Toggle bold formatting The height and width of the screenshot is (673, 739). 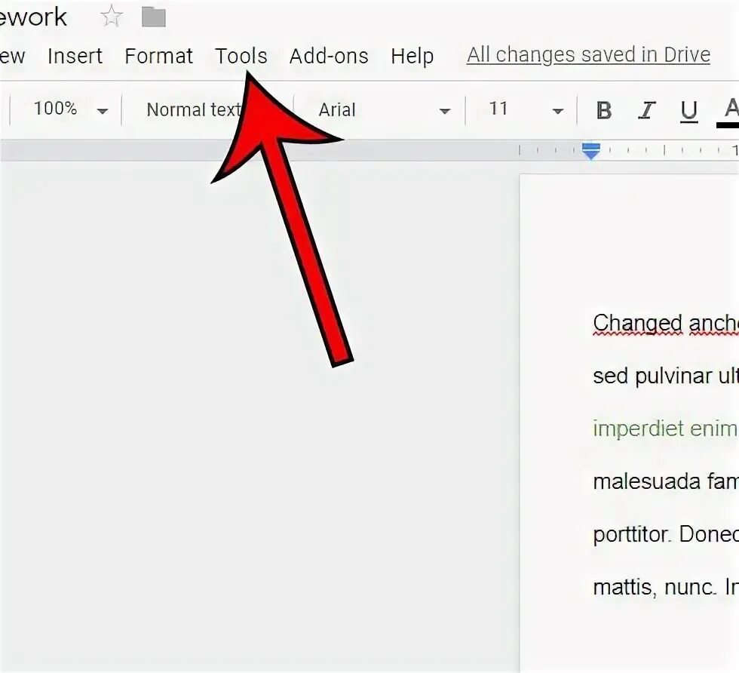604,110
